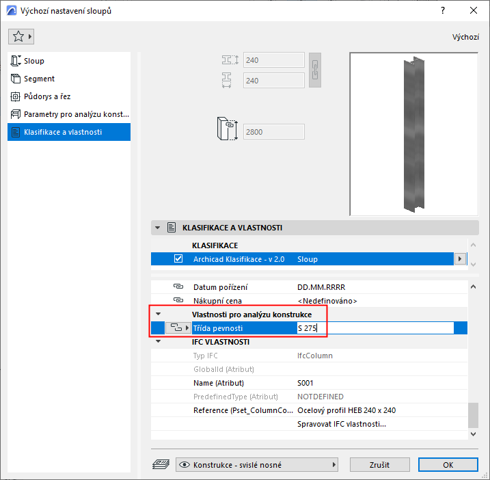490x480 pixels.
Task: Select Klasifikace a vlastnosti panel
Action: click(x=69, y=132)
